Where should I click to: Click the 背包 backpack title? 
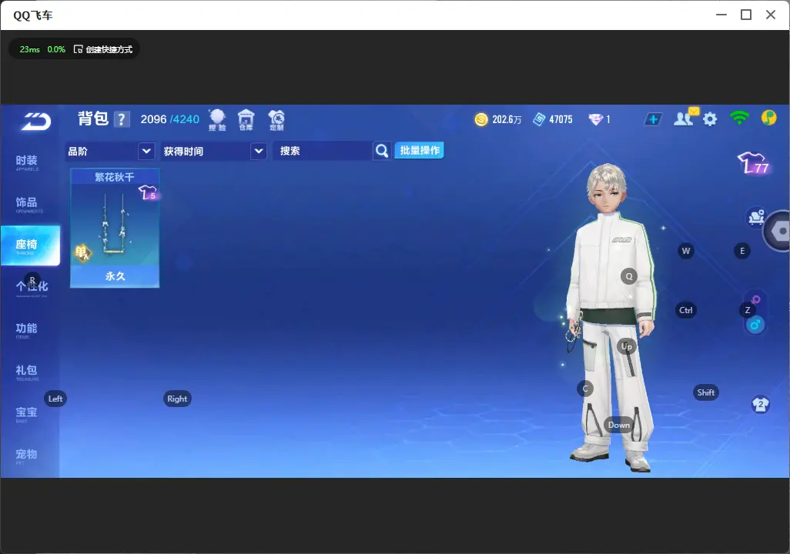(x=93, y=118)
